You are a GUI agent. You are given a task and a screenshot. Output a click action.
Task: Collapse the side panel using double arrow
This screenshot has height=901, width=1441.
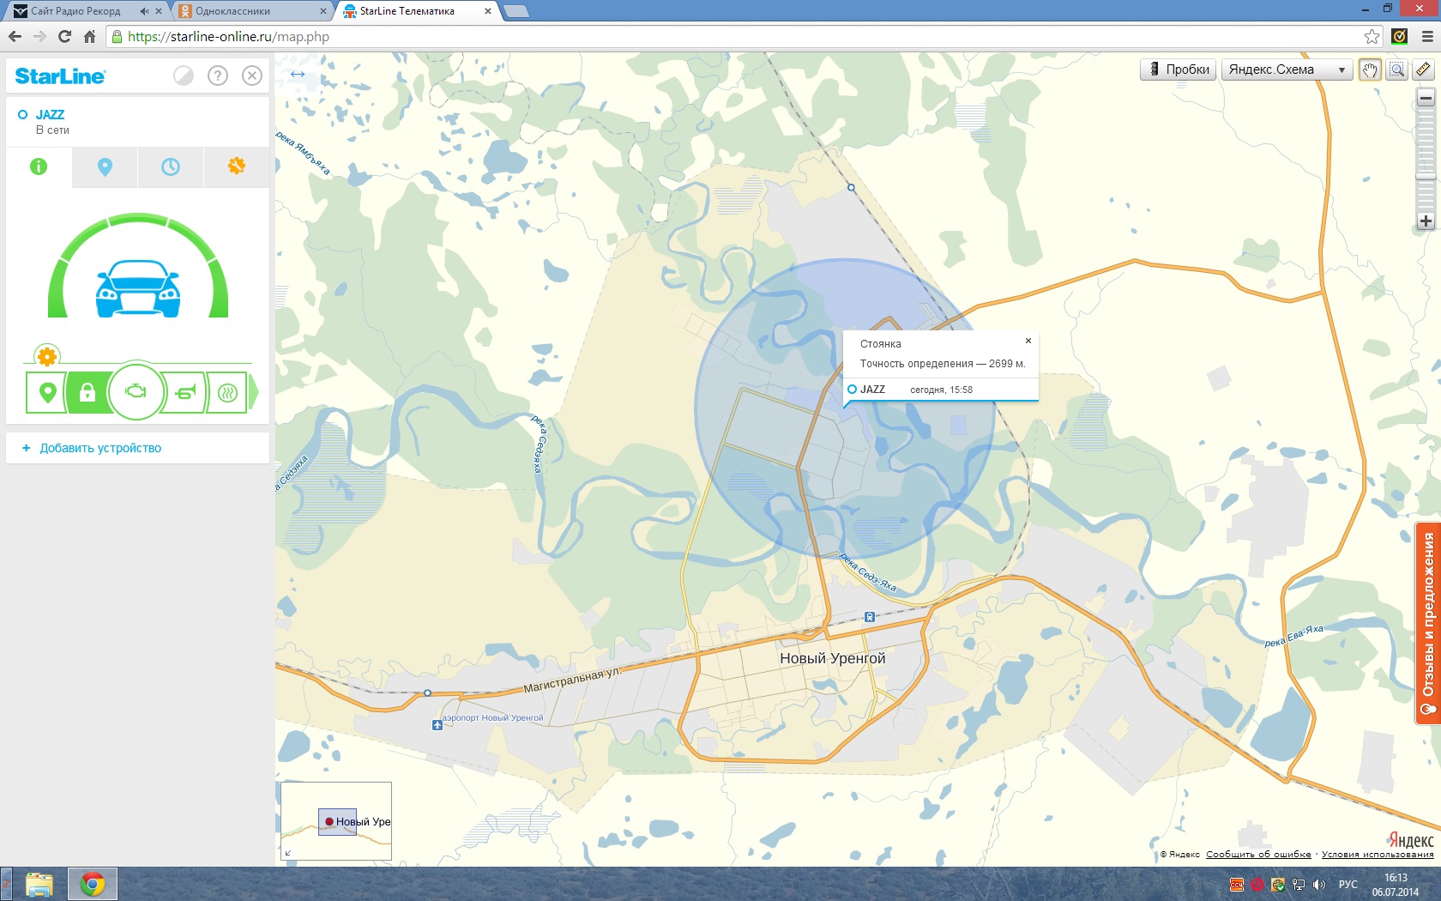pyautogui.click(x=298, y=75)
